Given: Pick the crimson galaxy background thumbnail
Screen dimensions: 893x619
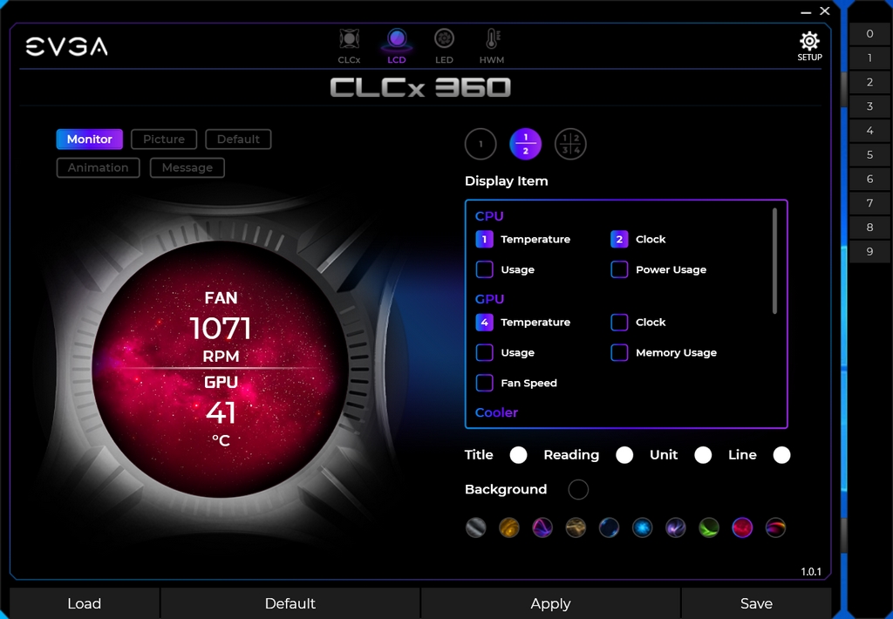Looking at the screenshot, I should click(742, 527).
